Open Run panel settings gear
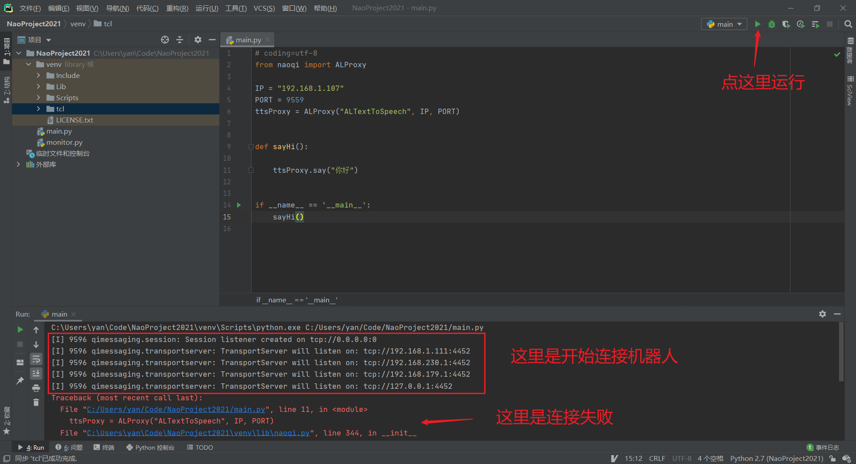The image size is (856, 464). point(823,314)
